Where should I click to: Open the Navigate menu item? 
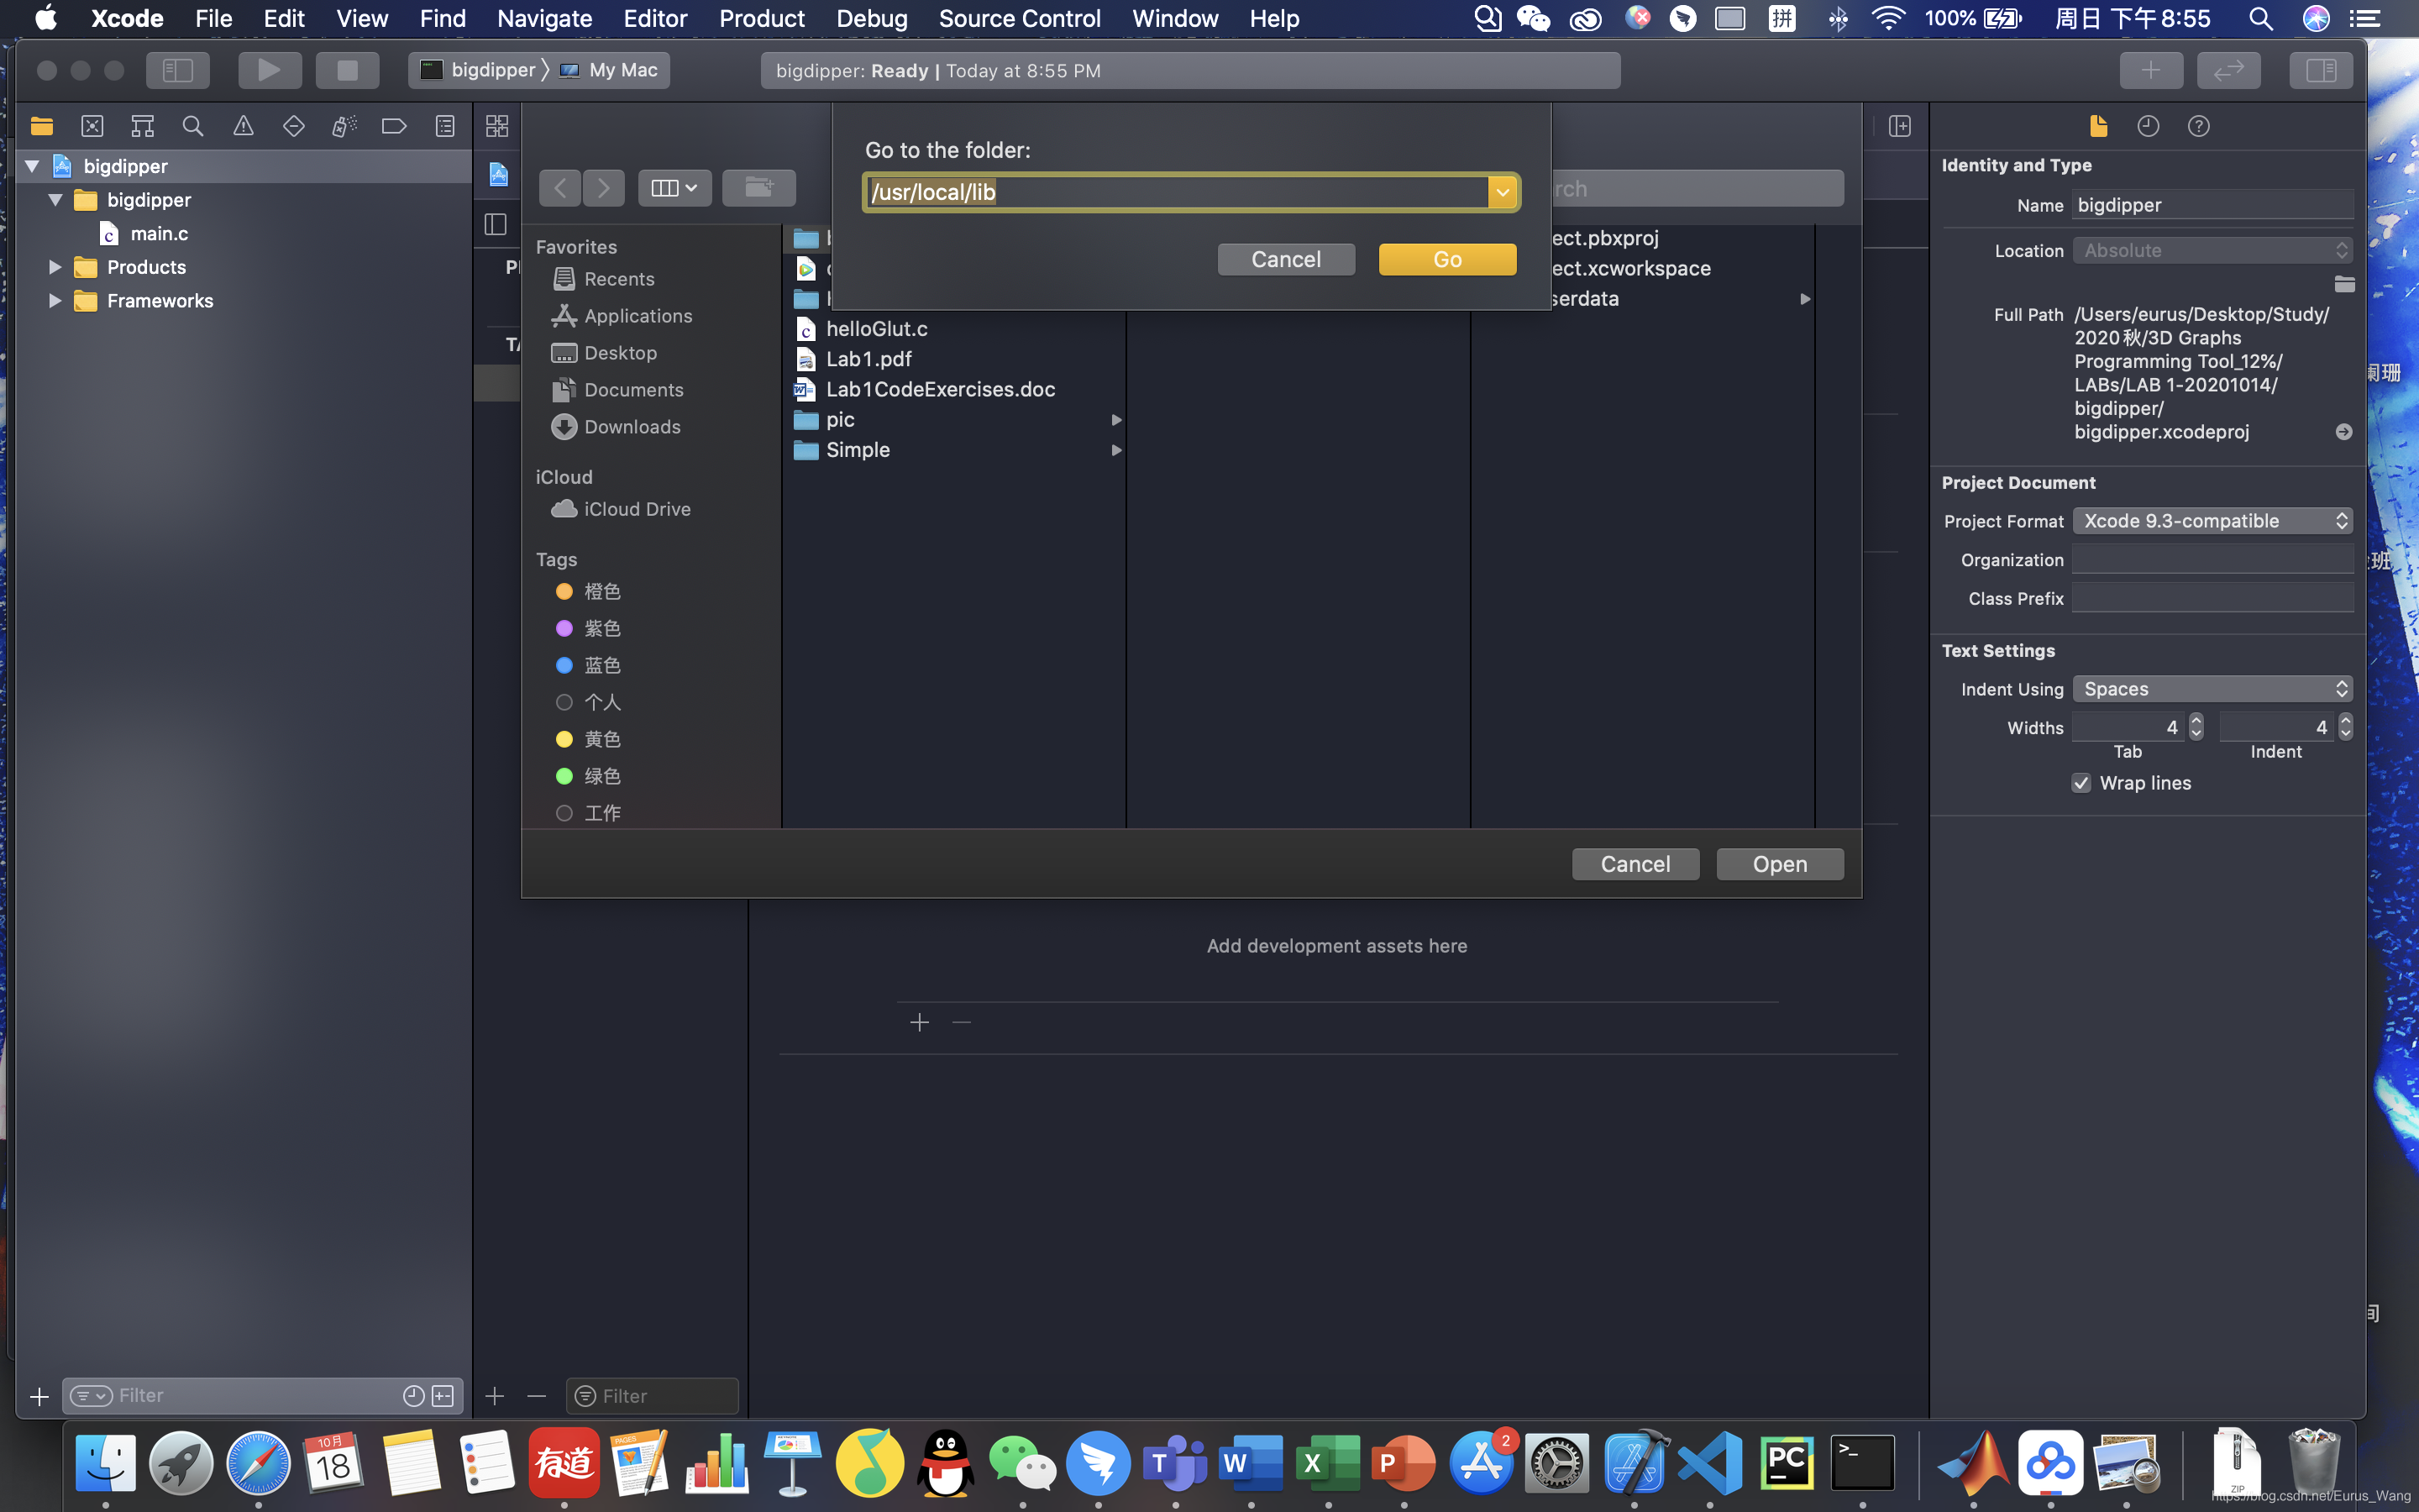click(x=542, y=19)
